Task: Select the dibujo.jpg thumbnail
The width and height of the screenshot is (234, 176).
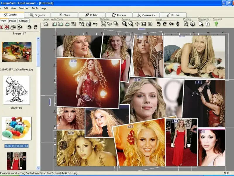Action: [x=16, y=90]
